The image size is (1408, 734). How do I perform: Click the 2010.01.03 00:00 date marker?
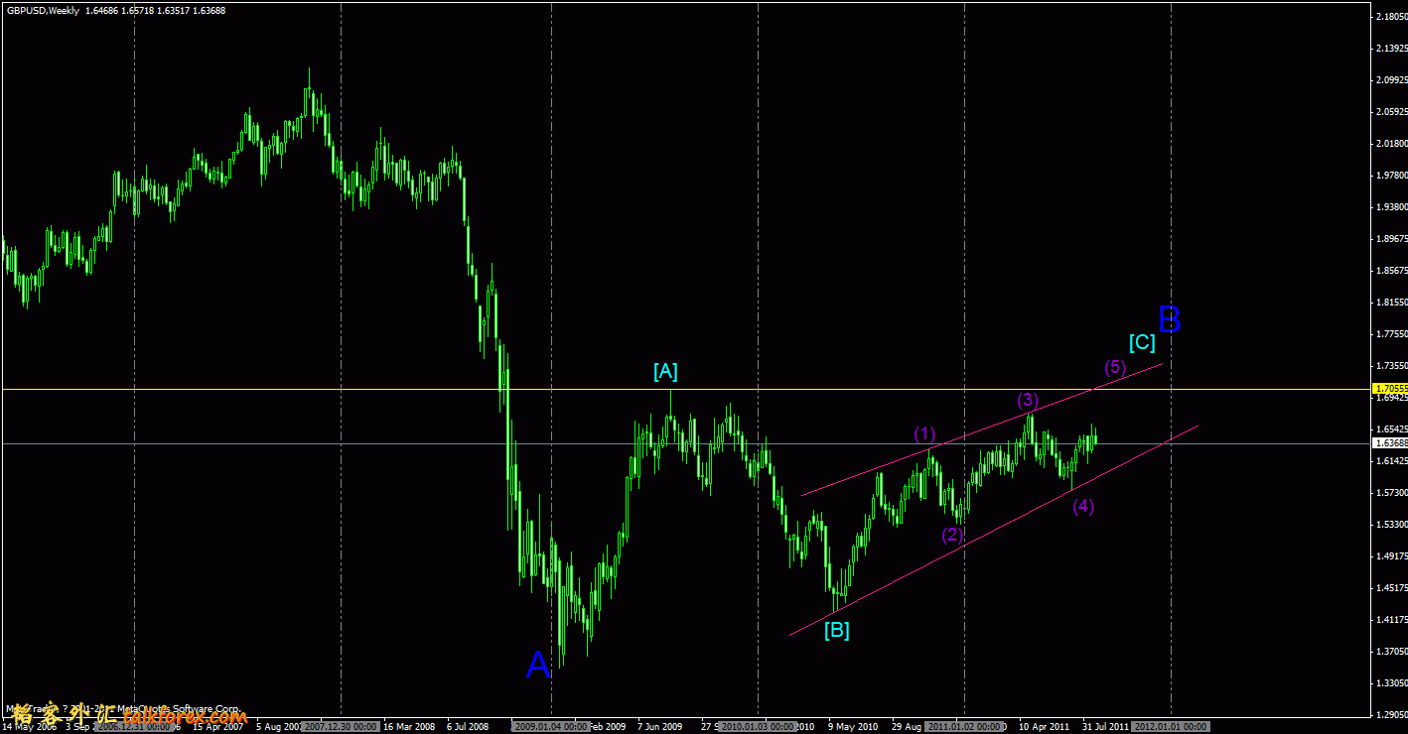pos(758,727)
